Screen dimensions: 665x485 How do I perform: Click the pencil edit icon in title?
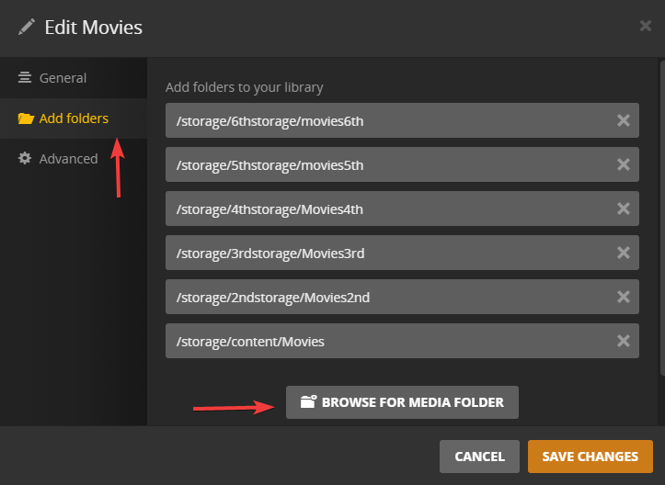point(27,28)
